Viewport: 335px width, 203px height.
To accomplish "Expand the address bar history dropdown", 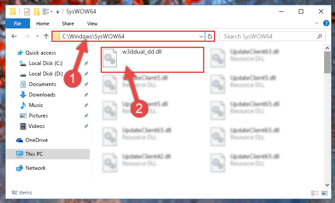I will (201, 37).
